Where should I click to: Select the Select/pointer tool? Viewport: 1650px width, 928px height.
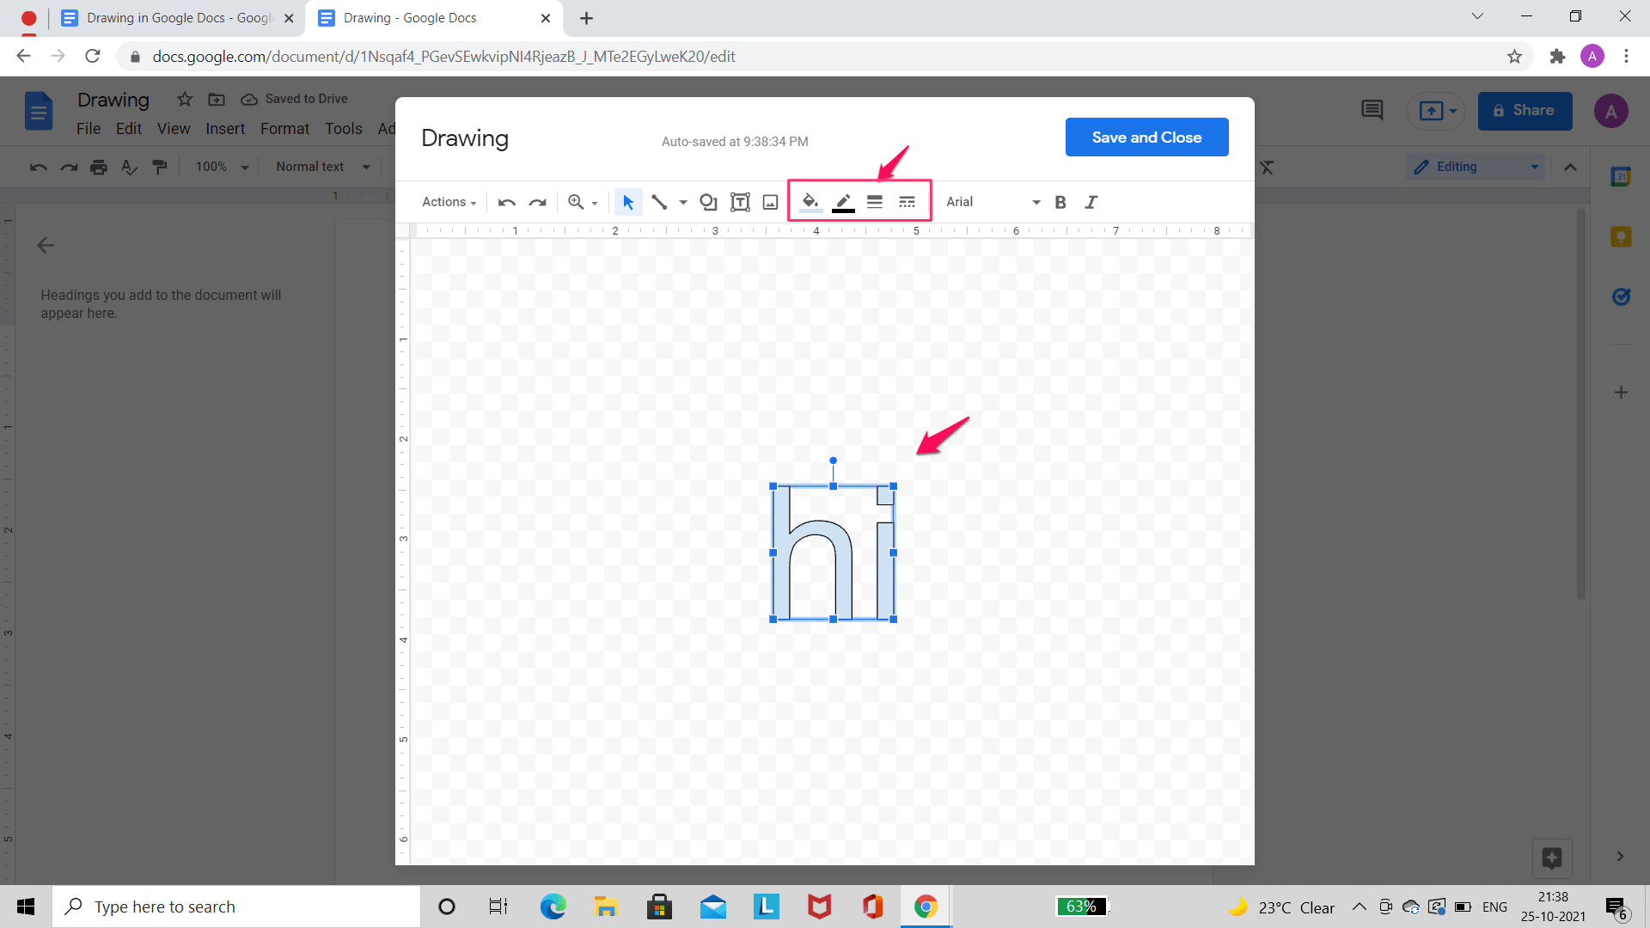coord(626,202)
